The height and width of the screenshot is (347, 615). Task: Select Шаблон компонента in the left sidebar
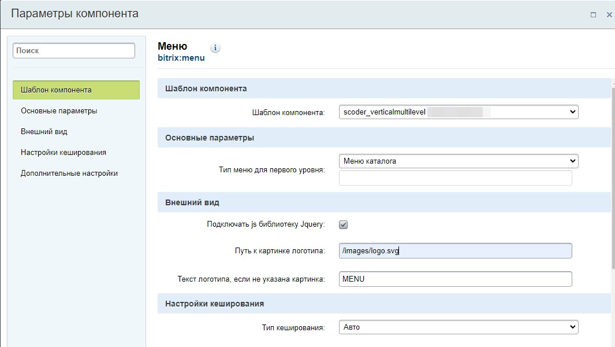pyautogui.click(x=76, y=90)
